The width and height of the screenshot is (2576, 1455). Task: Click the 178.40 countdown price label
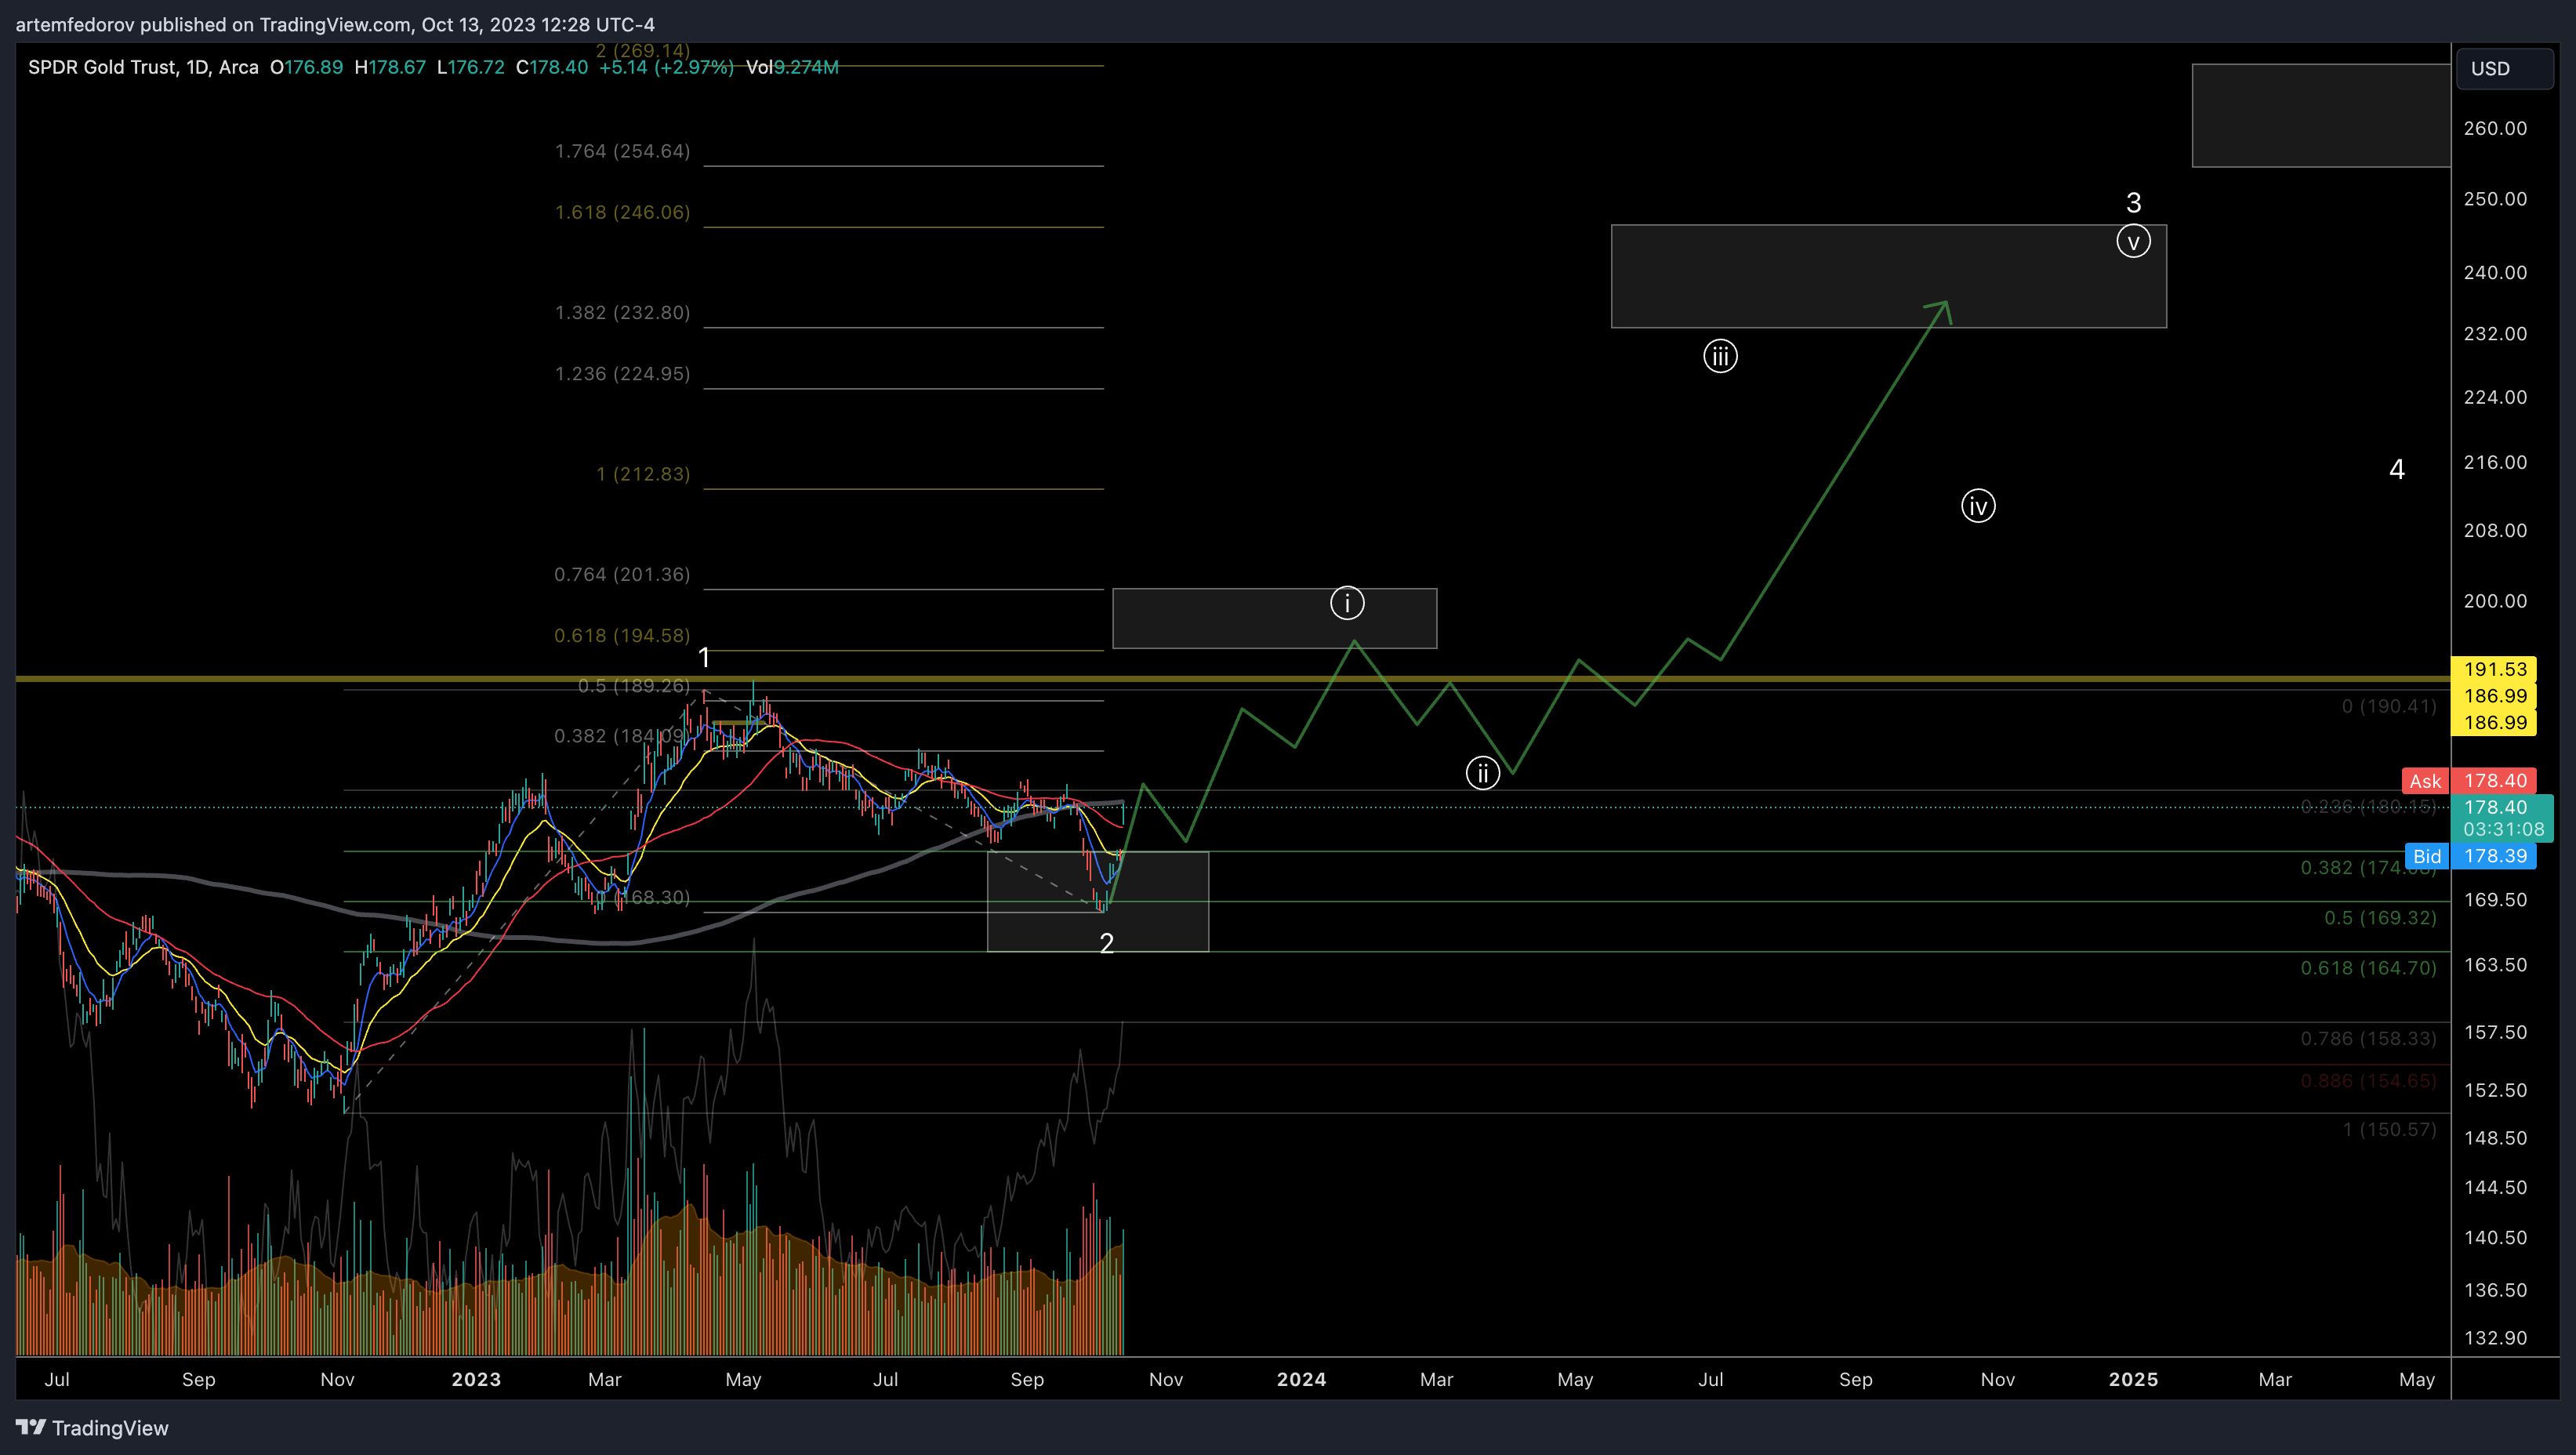pos(2502,817)
